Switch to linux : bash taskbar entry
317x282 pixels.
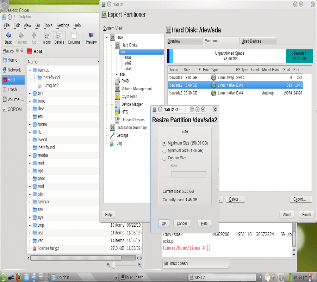pyautogui.click(x=154, y=277)
